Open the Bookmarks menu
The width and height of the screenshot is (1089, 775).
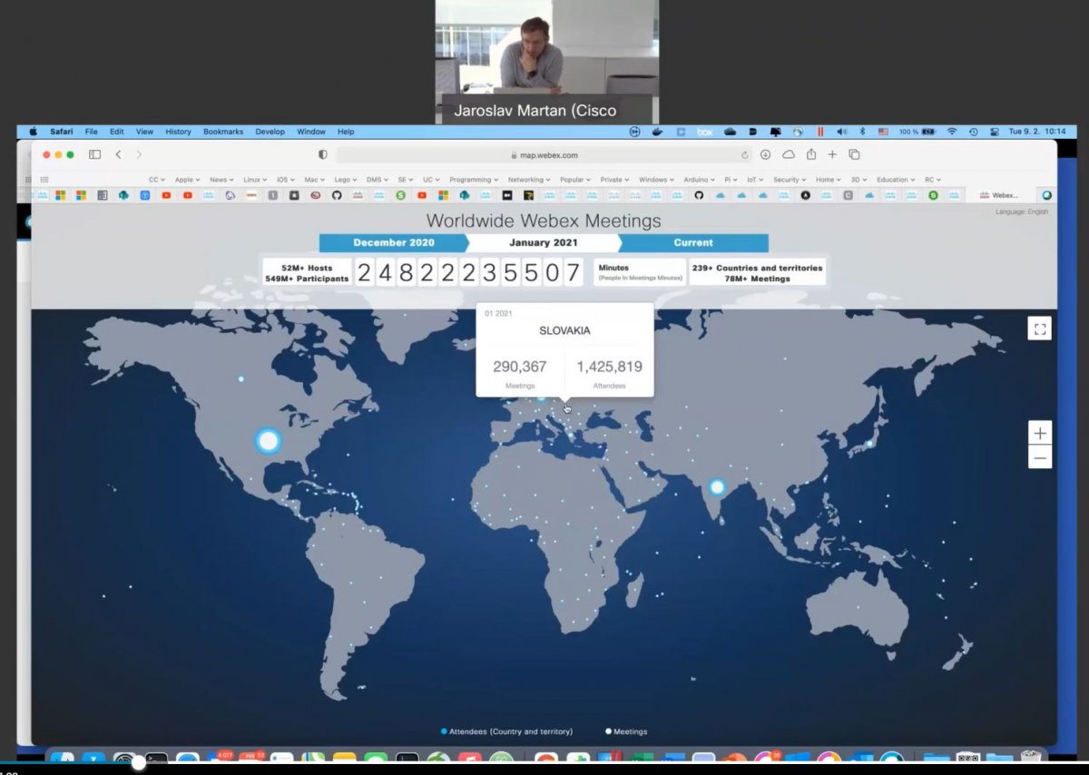(x=223, y=132)
